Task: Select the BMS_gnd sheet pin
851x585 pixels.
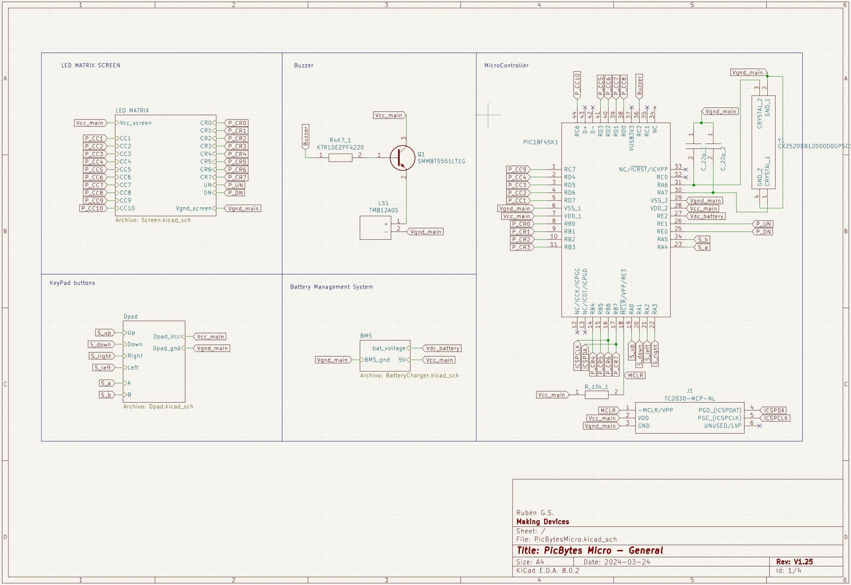Action: (x=375, y=360)
